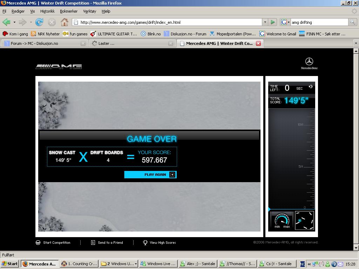This screenshot has height=269, width=359.
Task: Open the fun games bookmark
Action: pos(75,34)
